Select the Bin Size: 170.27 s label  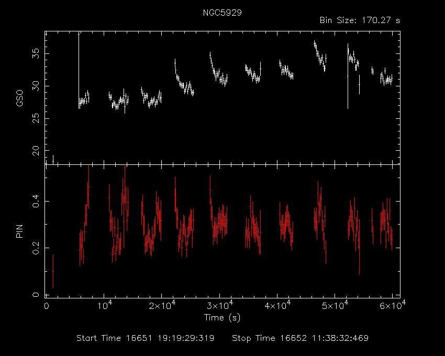(360, 20)
